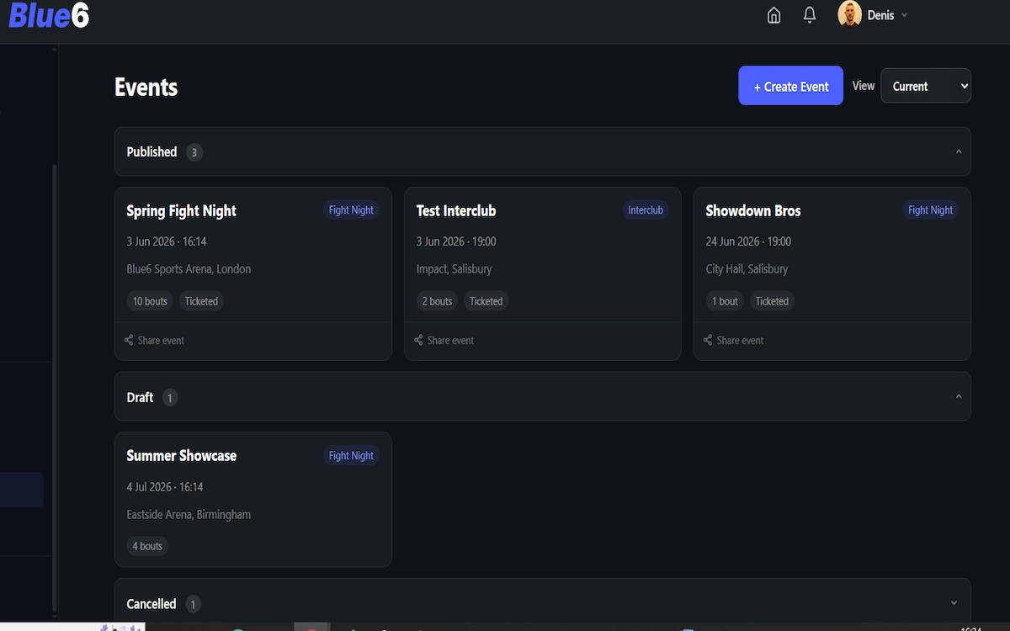The image size is (1010, 631).
Task: Click the Draft section heading
Action: (x=140, y=397)
